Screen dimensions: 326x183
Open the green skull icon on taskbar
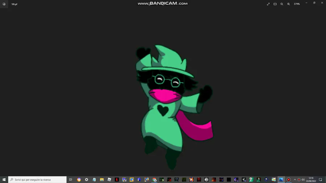(251, 180)
